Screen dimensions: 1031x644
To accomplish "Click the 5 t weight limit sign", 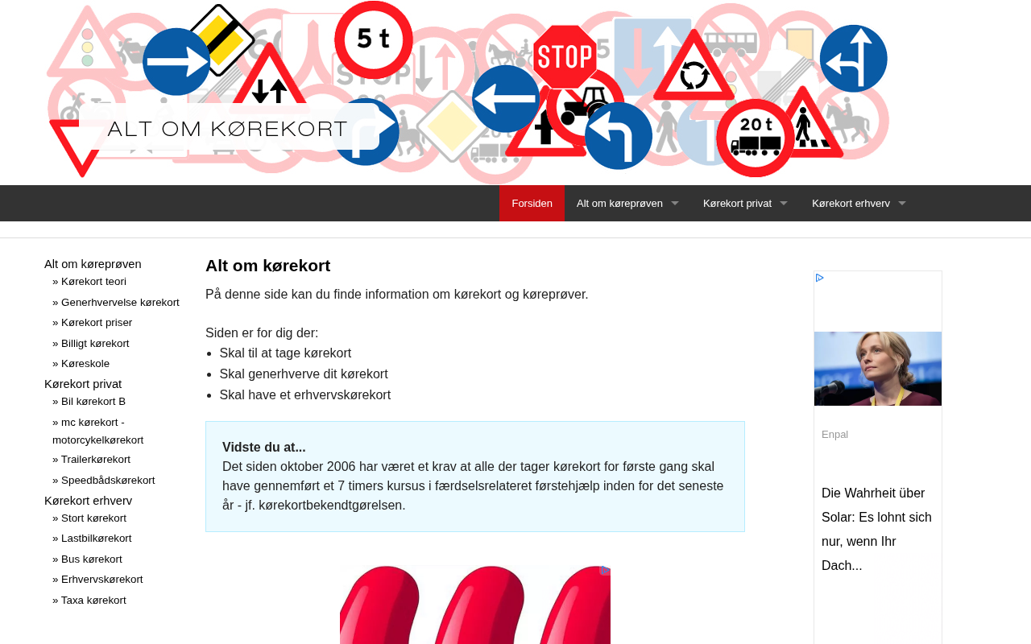I will (x=374, y=39).
